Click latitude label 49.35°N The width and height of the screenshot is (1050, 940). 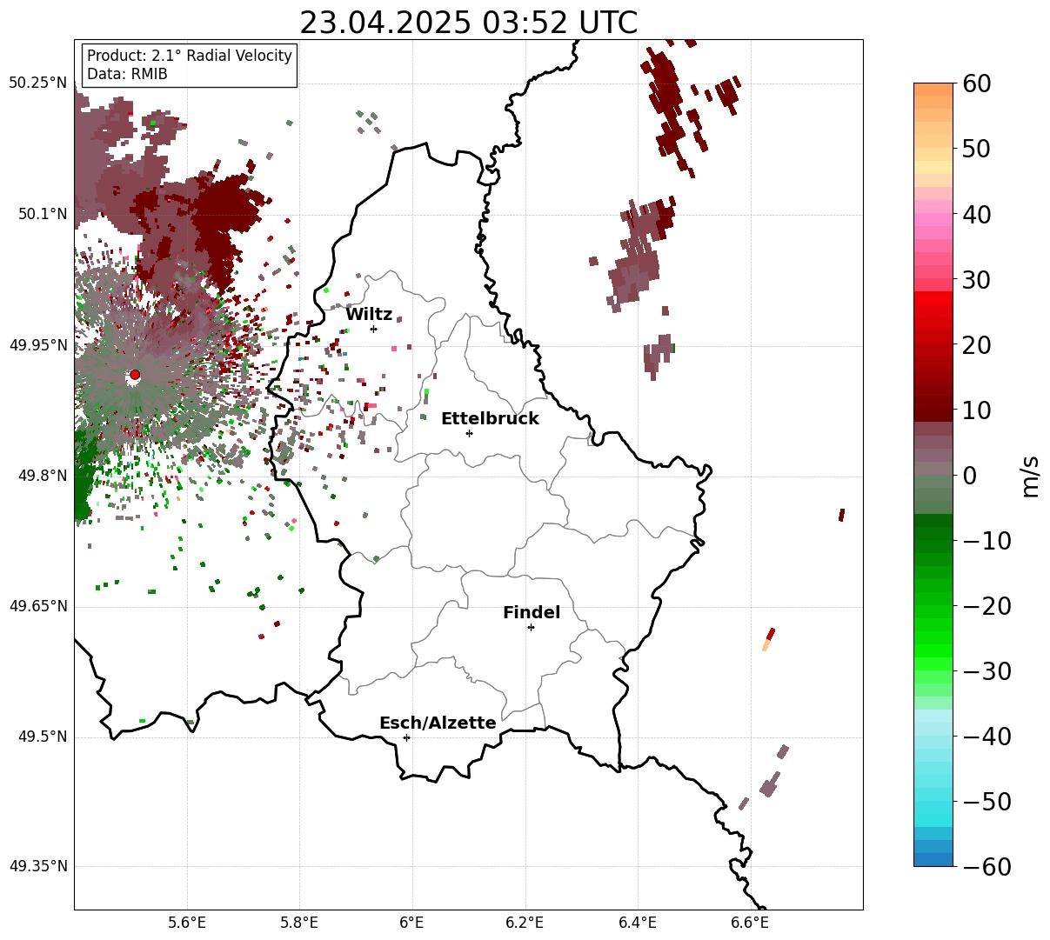pos(37,866)
